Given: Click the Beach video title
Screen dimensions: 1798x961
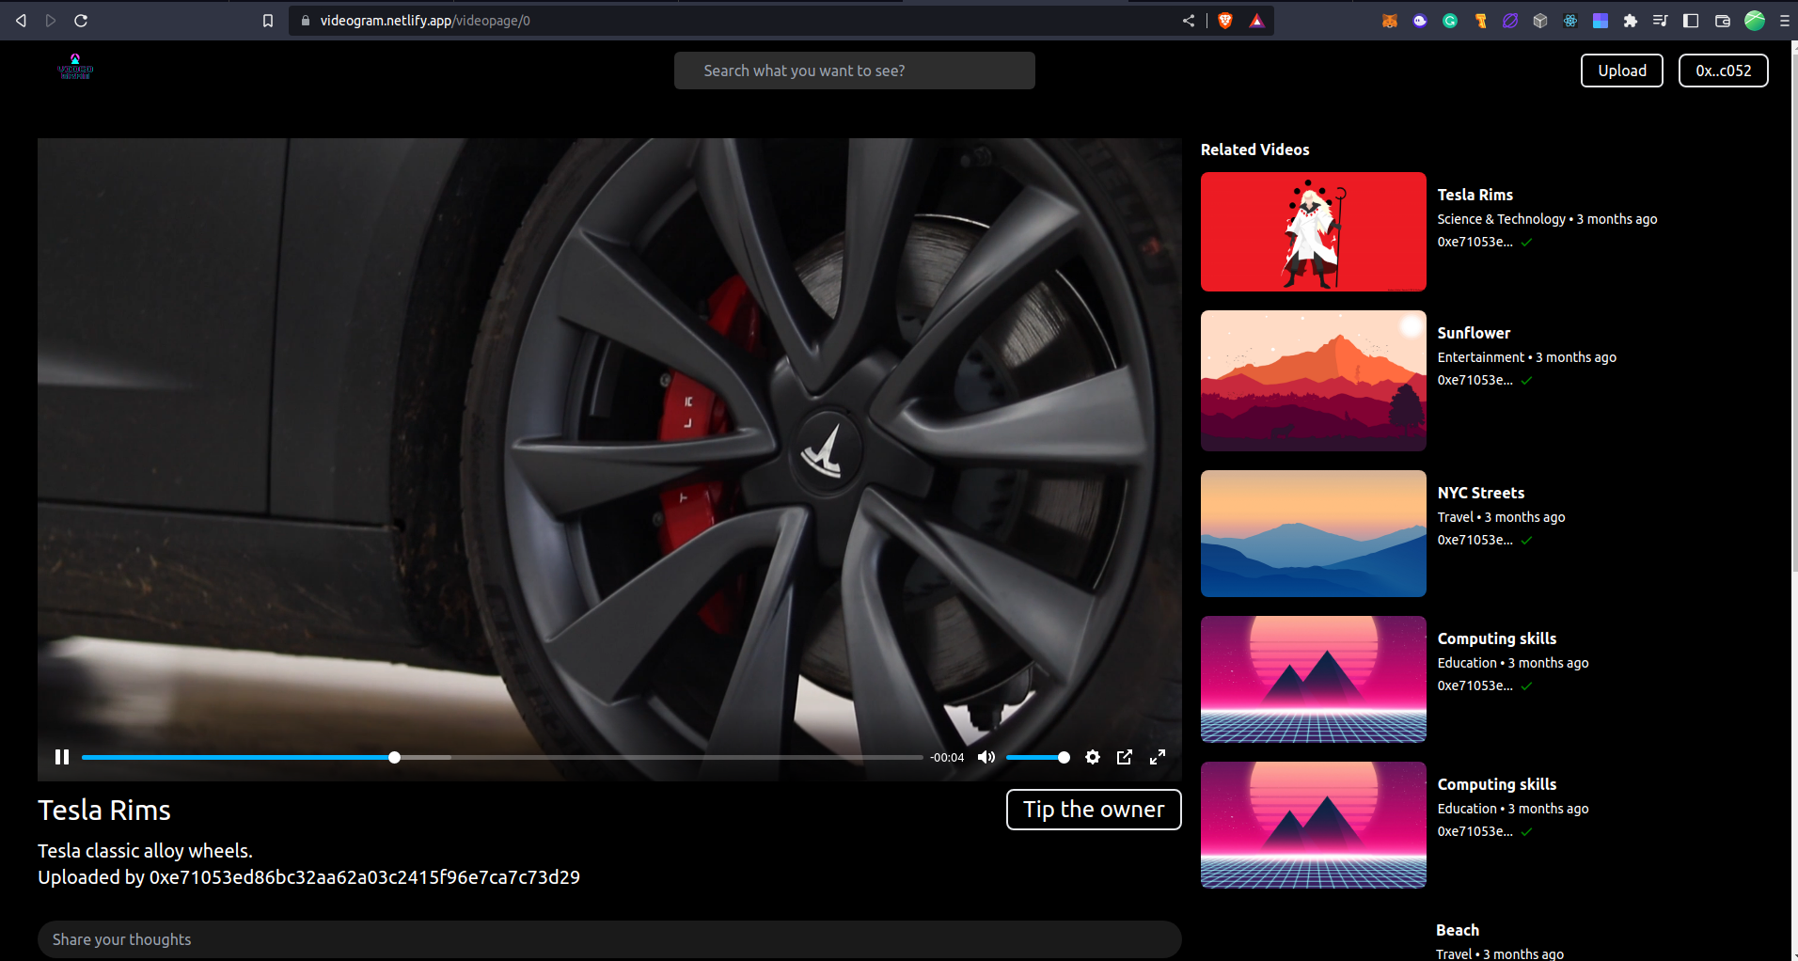Looking at the screenshot, I should click(x=1458, y=930).
